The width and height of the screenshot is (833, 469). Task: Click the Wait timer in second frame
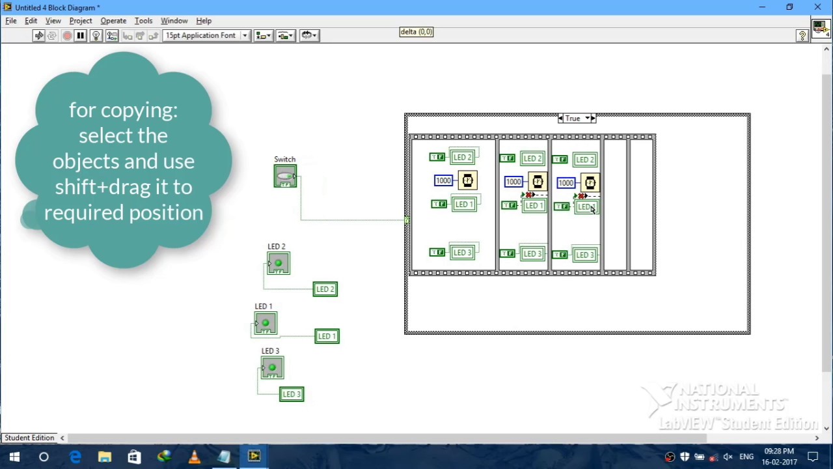pyautogui.click(x=538, y=182)
